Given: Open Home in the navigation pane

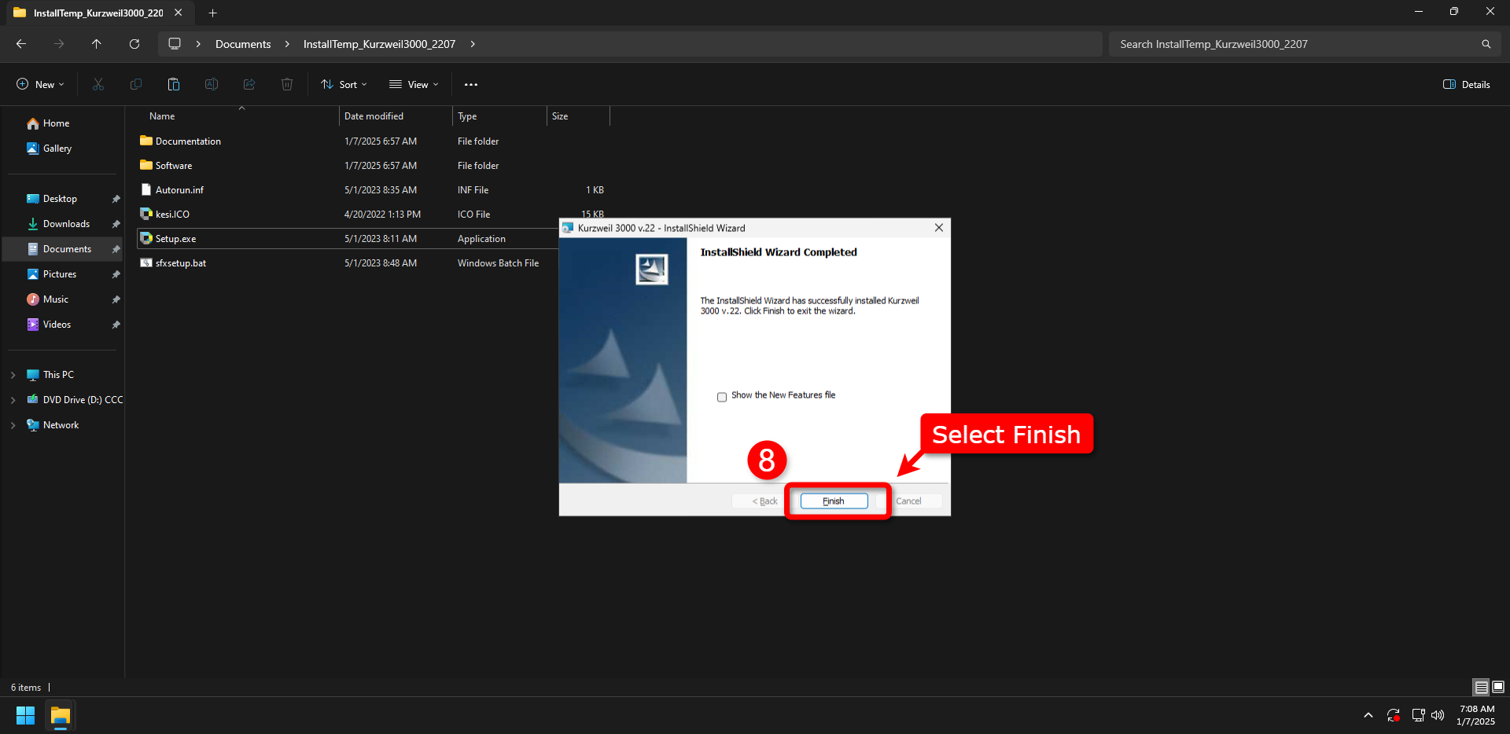Looking at the screenshot, I should click(x=56, y=123).
